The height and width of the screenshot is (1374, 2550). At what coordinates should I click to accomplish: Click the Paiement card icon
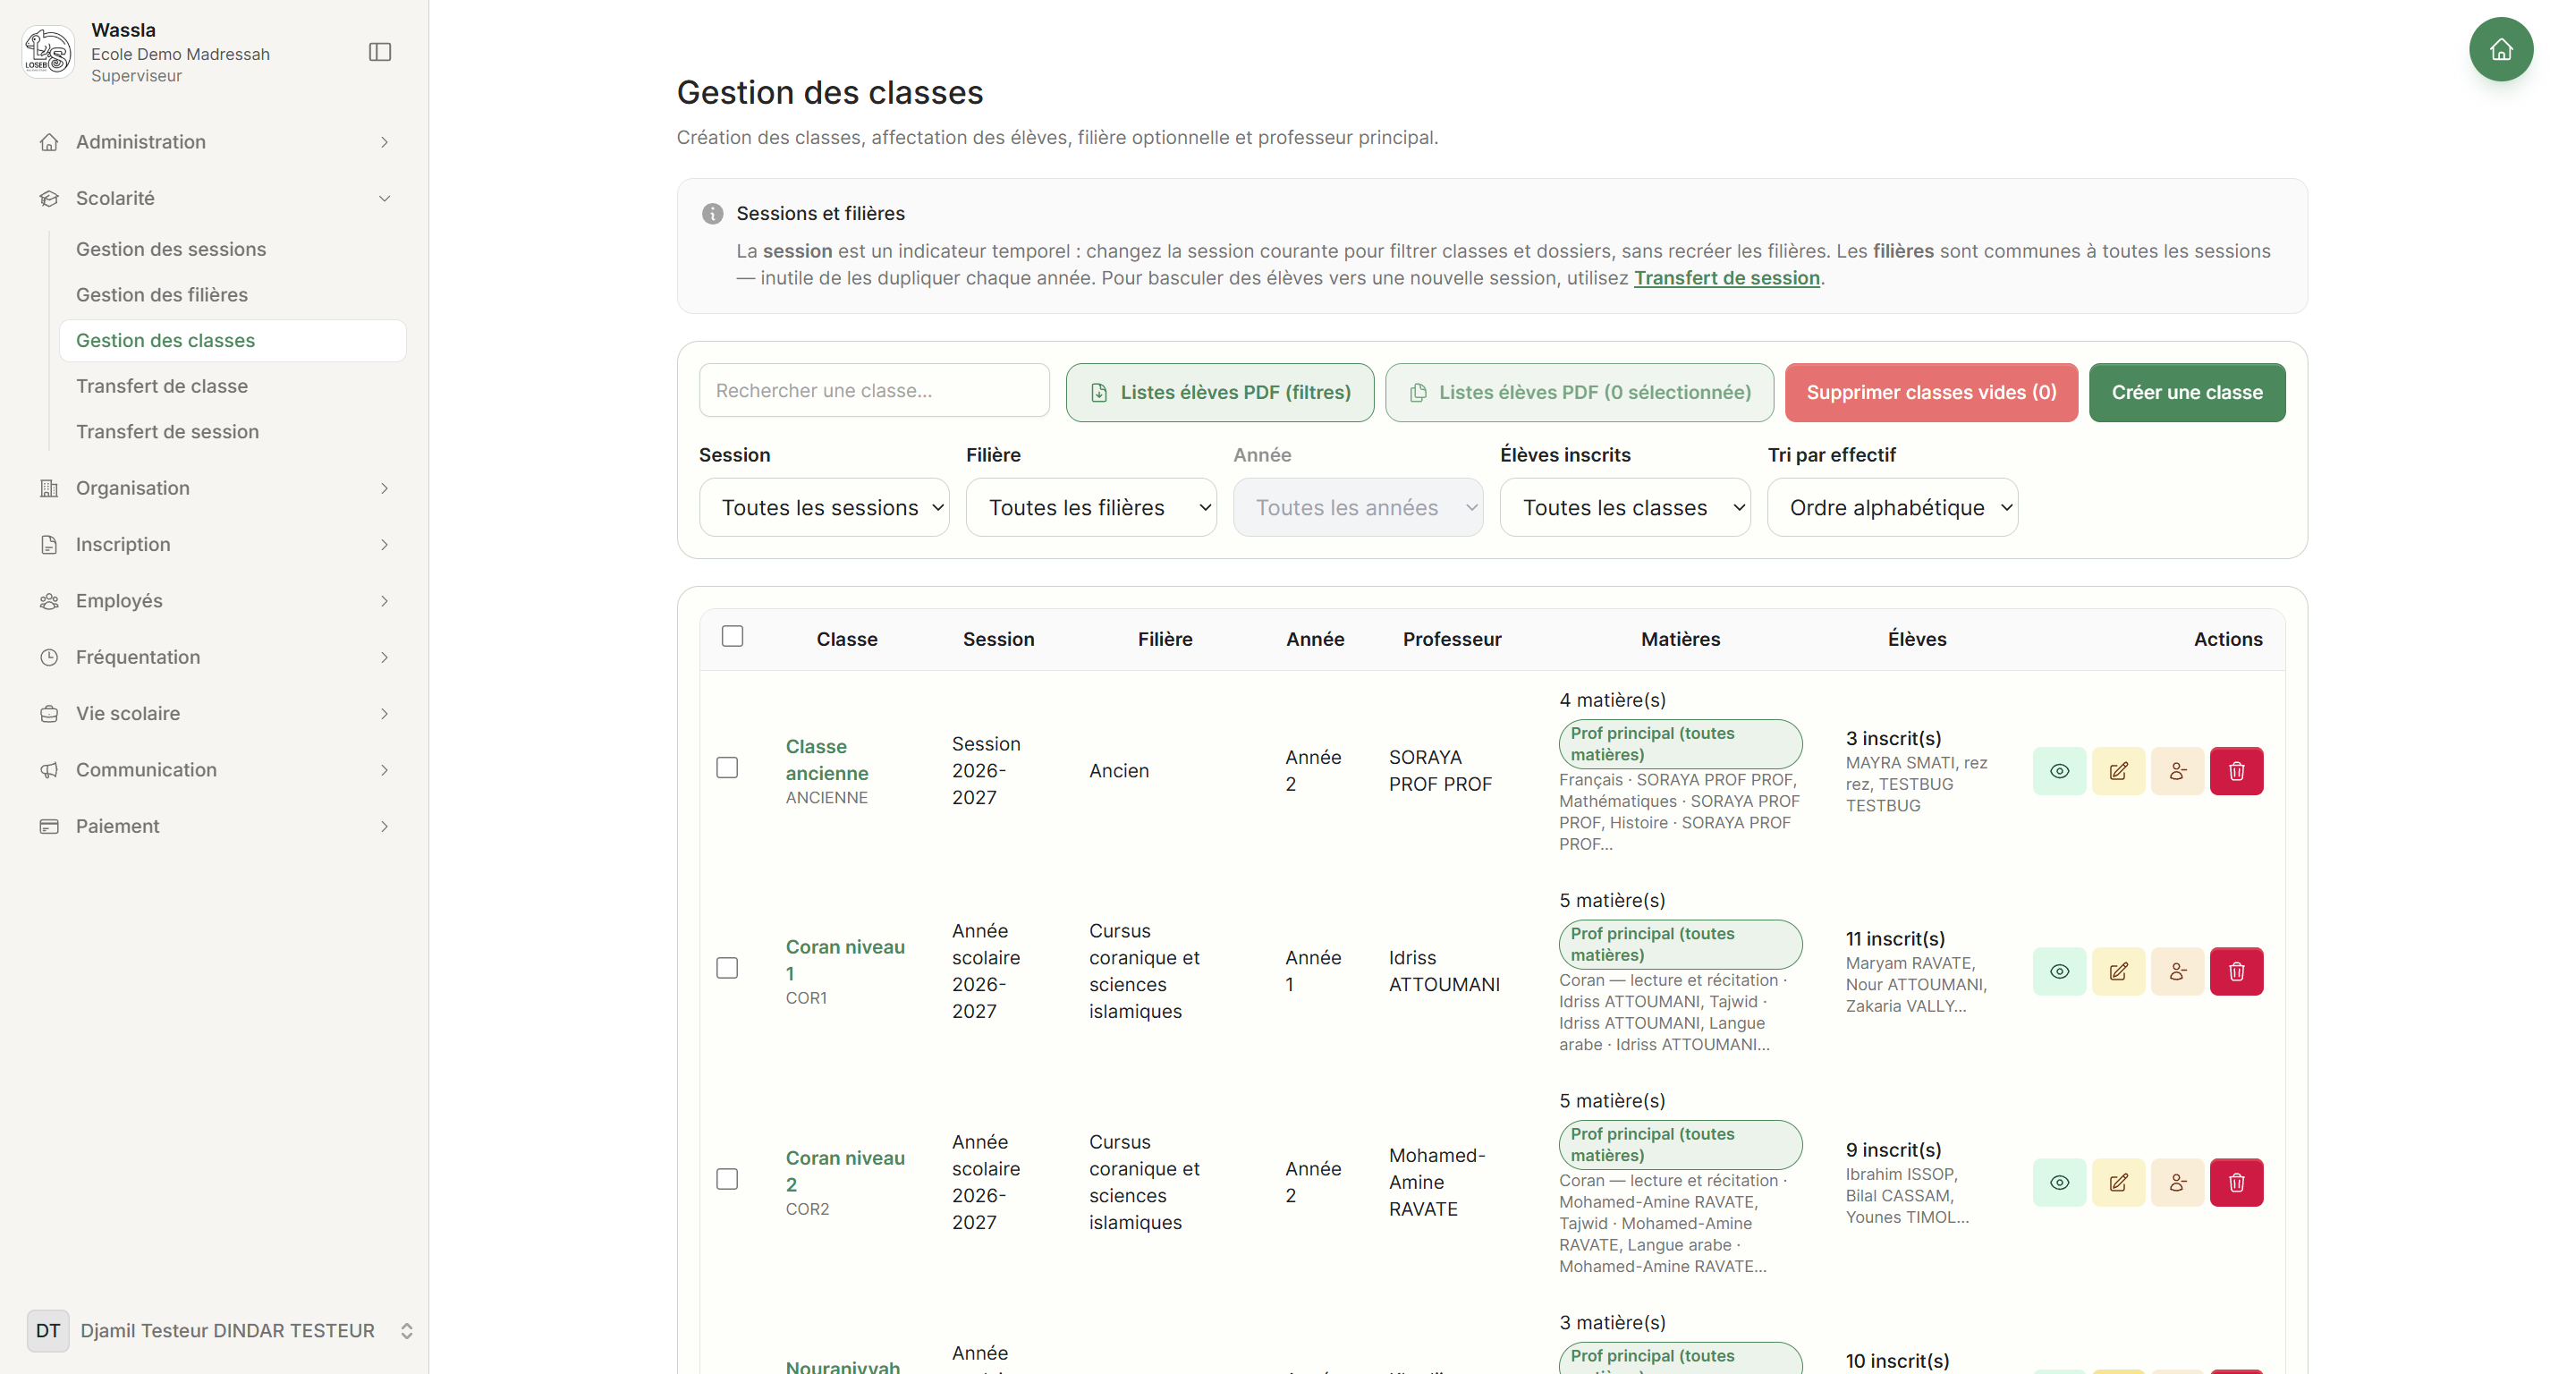coord(49,827)
